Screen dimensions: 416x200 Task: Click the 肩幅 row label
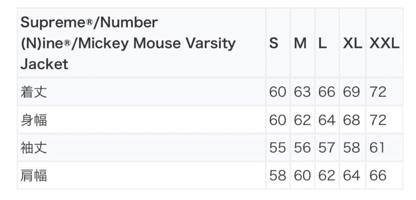(34, 176)
